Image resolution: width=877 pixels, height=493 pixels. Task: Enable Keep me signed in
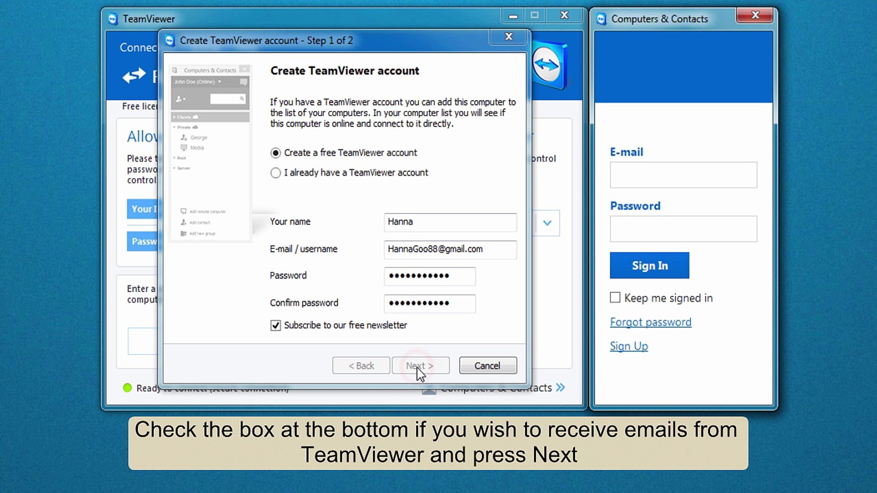pyautogui.click(x=615, y=297)
